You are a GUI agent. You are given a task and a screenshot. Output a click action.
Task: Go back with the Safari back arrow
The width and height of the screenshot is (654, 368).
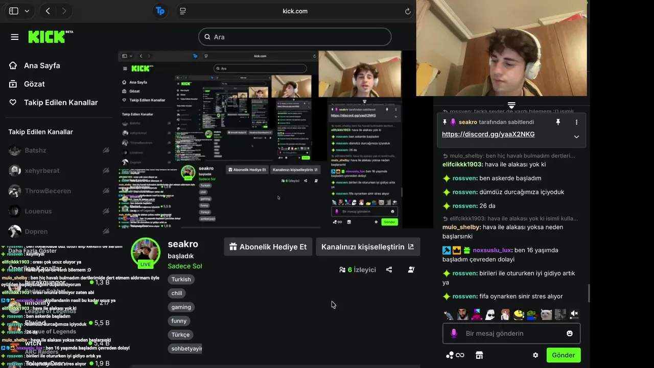tap(48, 11)
